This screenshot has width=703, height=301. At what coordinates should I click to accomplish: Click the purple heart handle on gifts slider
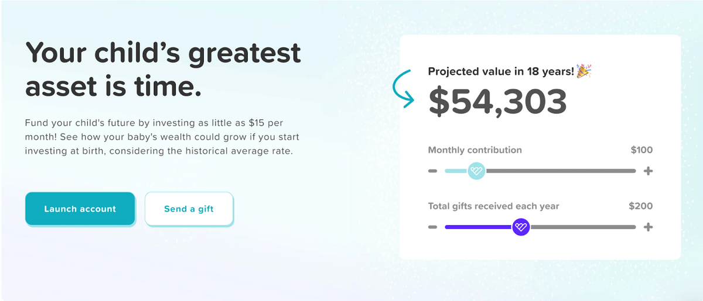[x=521, y=227]
